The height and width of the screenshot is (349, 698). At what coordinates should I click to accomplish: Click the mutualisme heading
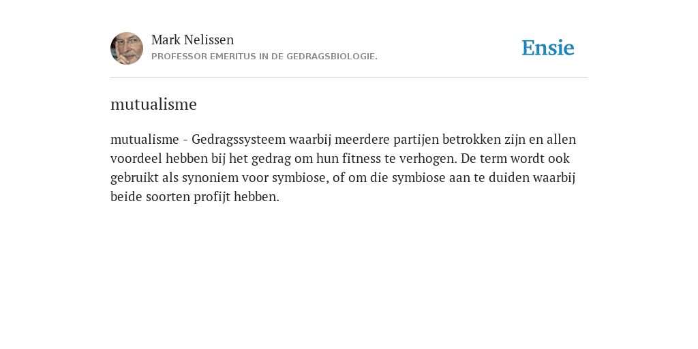153,104
